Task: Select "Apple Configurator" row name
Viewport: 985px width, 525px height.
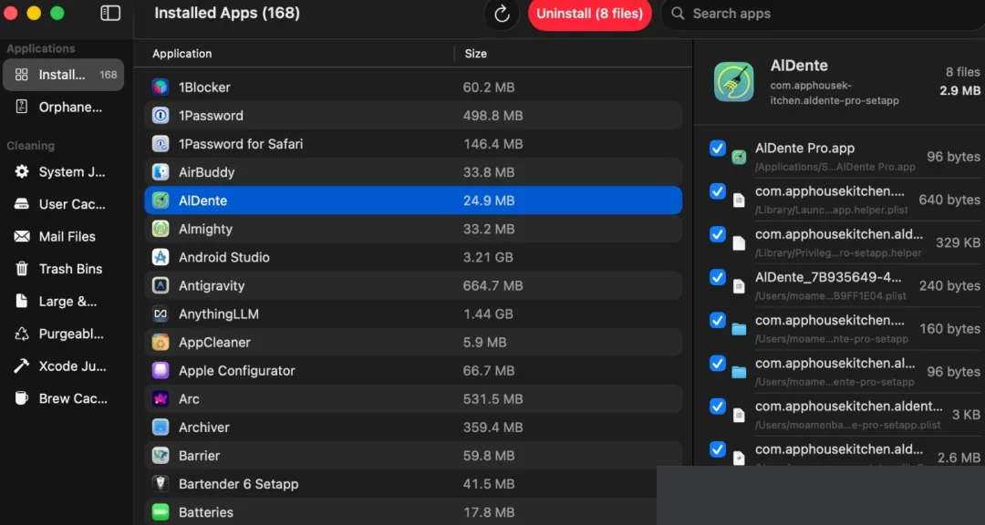Action: tap(236, 371)
